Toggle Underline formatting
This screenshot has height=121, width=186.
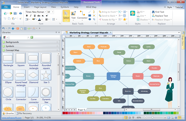[35, 16]
